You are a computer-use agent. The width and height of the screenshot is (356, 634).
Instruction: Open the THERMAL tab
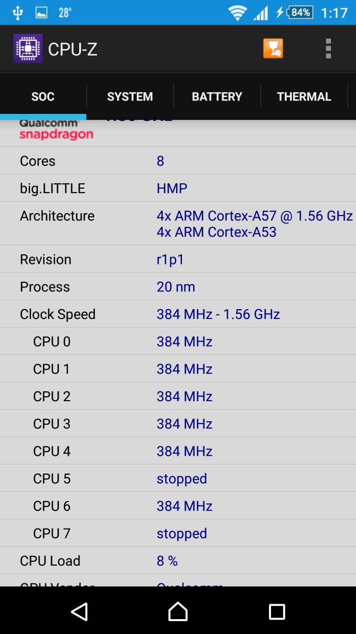coord(304,97)
